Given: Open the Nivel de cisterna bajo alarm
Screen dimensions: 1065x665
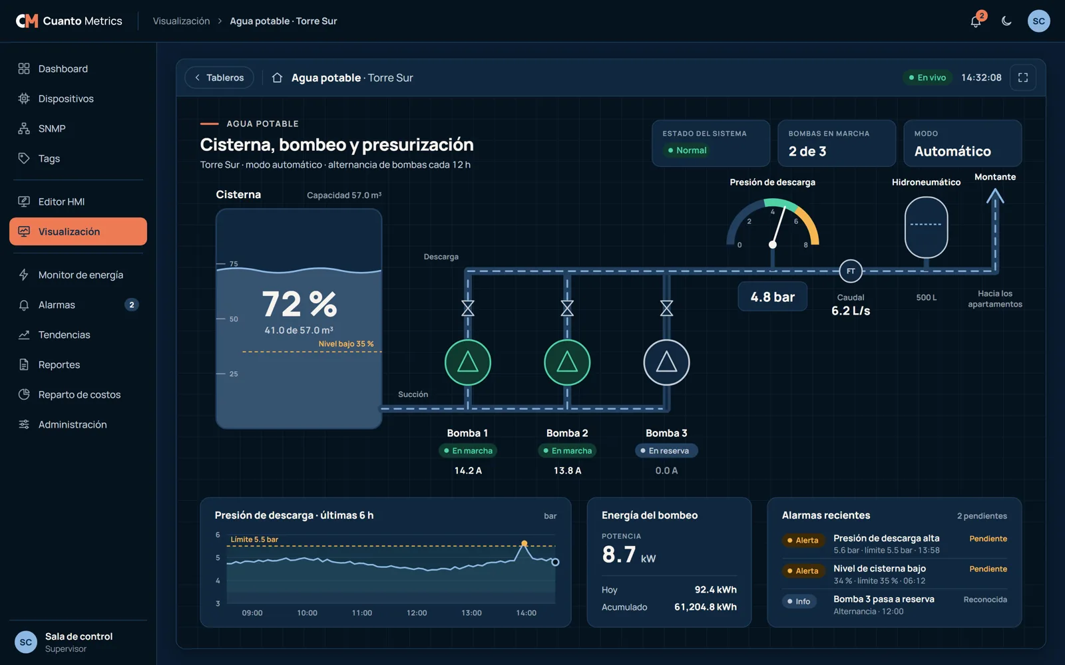Looking at the screenshot, I should 894,574.
